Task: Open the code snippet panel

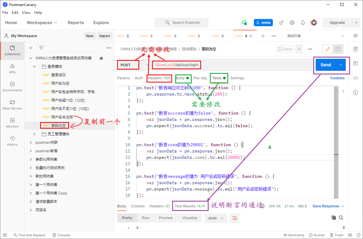Action: 355,78
